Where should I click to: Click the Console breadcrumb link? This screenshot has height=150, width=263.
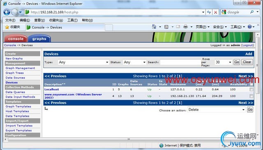pyautogui.click(x=10, y=45)
